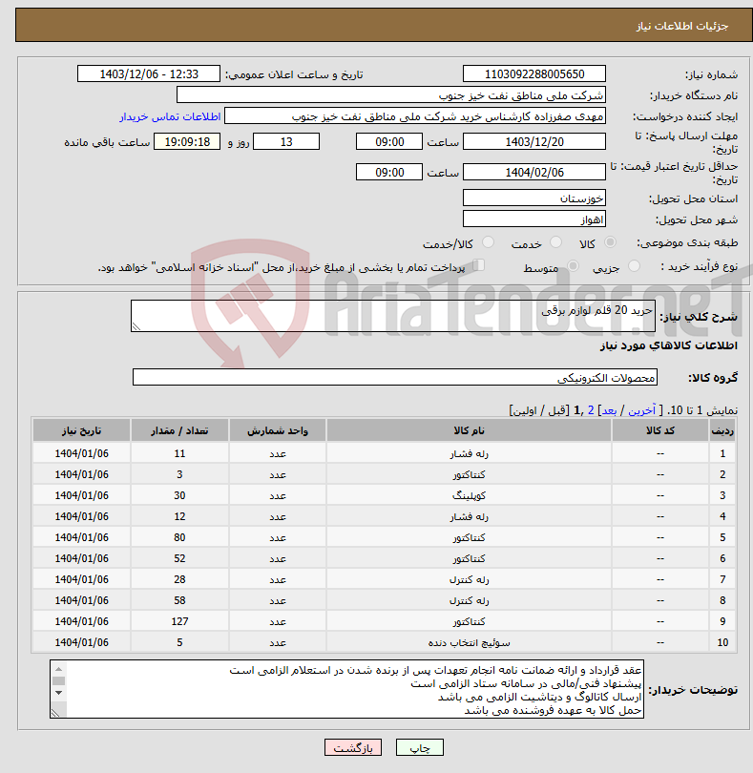Click the ایجاد کننده درخواست field
The image size is (753, 773).
pyautogui.click(x=415, y=116)
